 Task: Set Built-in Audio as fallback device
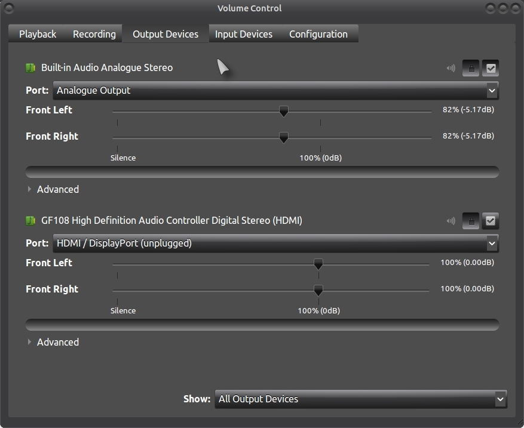pos(491,68)
